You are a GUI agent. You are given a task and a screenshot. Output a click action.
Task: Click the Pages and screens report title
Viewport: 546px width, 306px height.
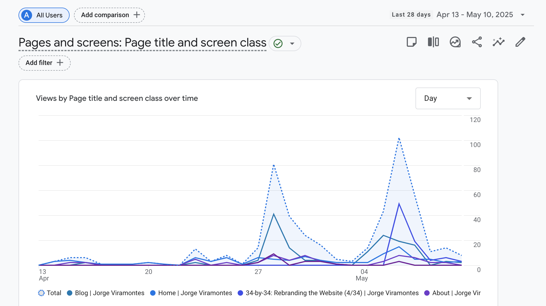pos(142,43)
